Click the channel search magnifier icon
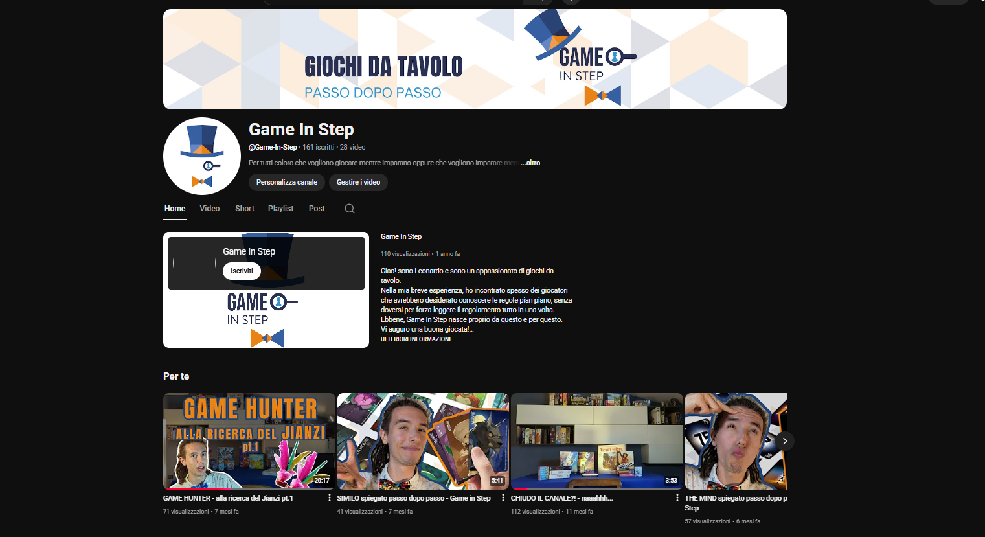 350,209
